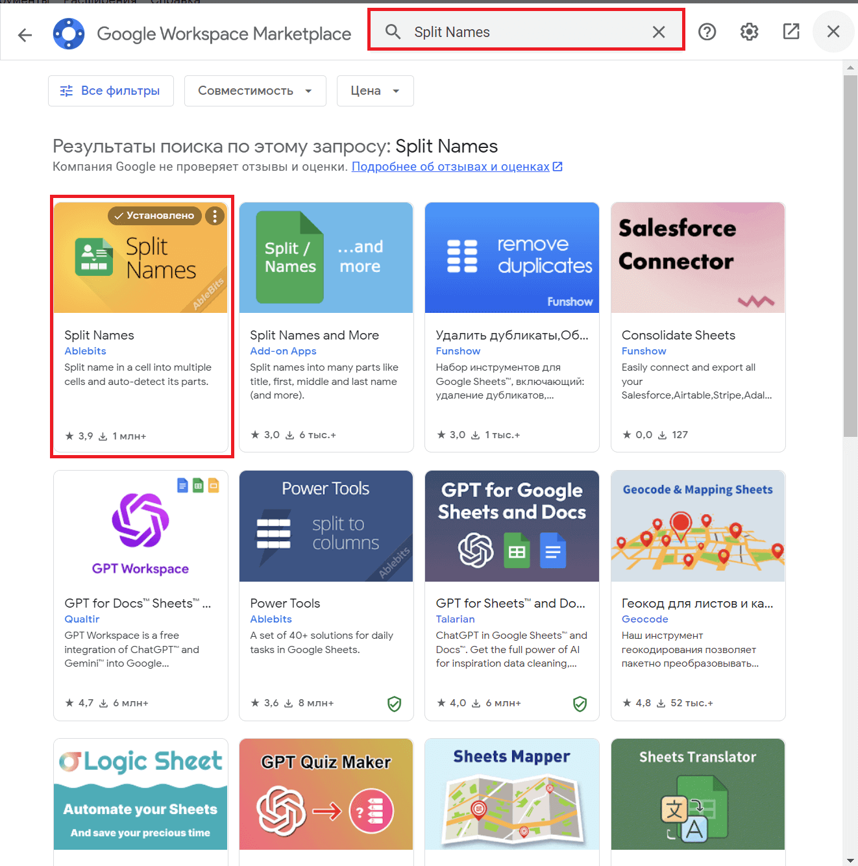Expand the Совместимость dropdown

(254, 91)
